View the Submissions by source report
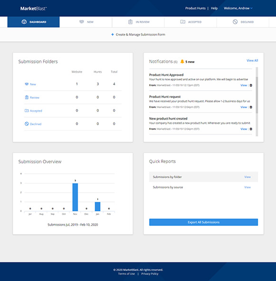276x281 pixels. (x=247, y=187)
